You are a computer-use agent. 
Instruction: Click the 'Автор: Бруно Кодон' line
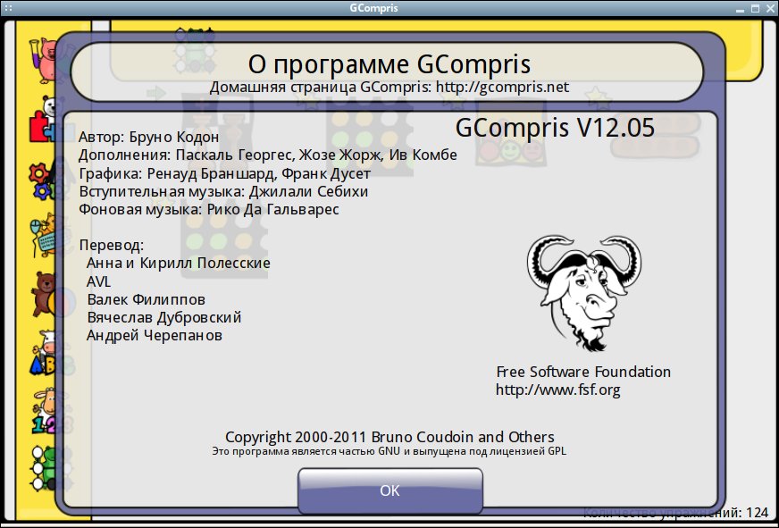[148, 137]
